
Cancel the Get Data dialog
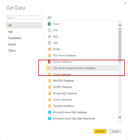(115, 131)
